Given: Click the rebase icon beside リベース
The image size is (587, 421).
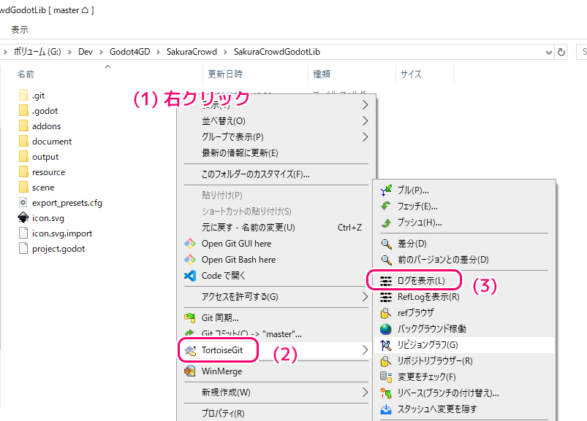Looking at the screenshot, I should point(385,393).
